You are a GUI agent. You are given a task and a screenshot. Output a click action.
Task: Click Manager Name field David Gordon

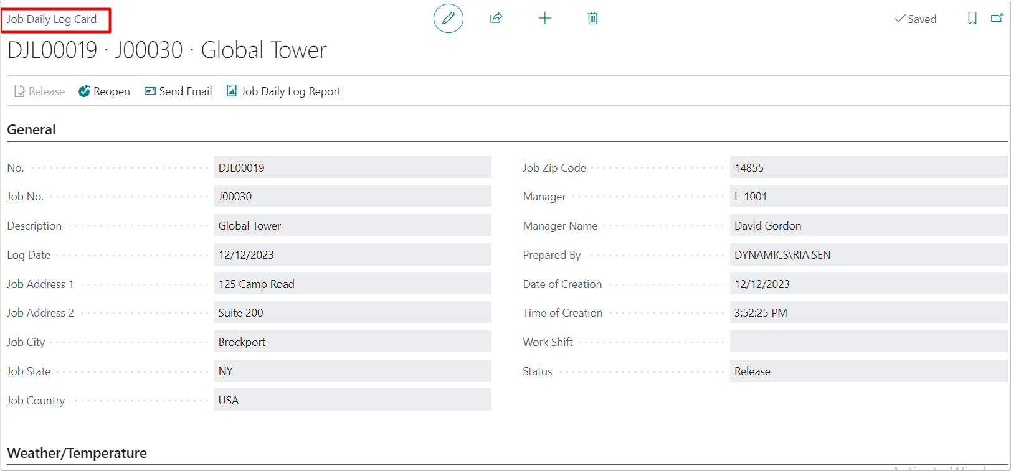[x=868, y=226]
